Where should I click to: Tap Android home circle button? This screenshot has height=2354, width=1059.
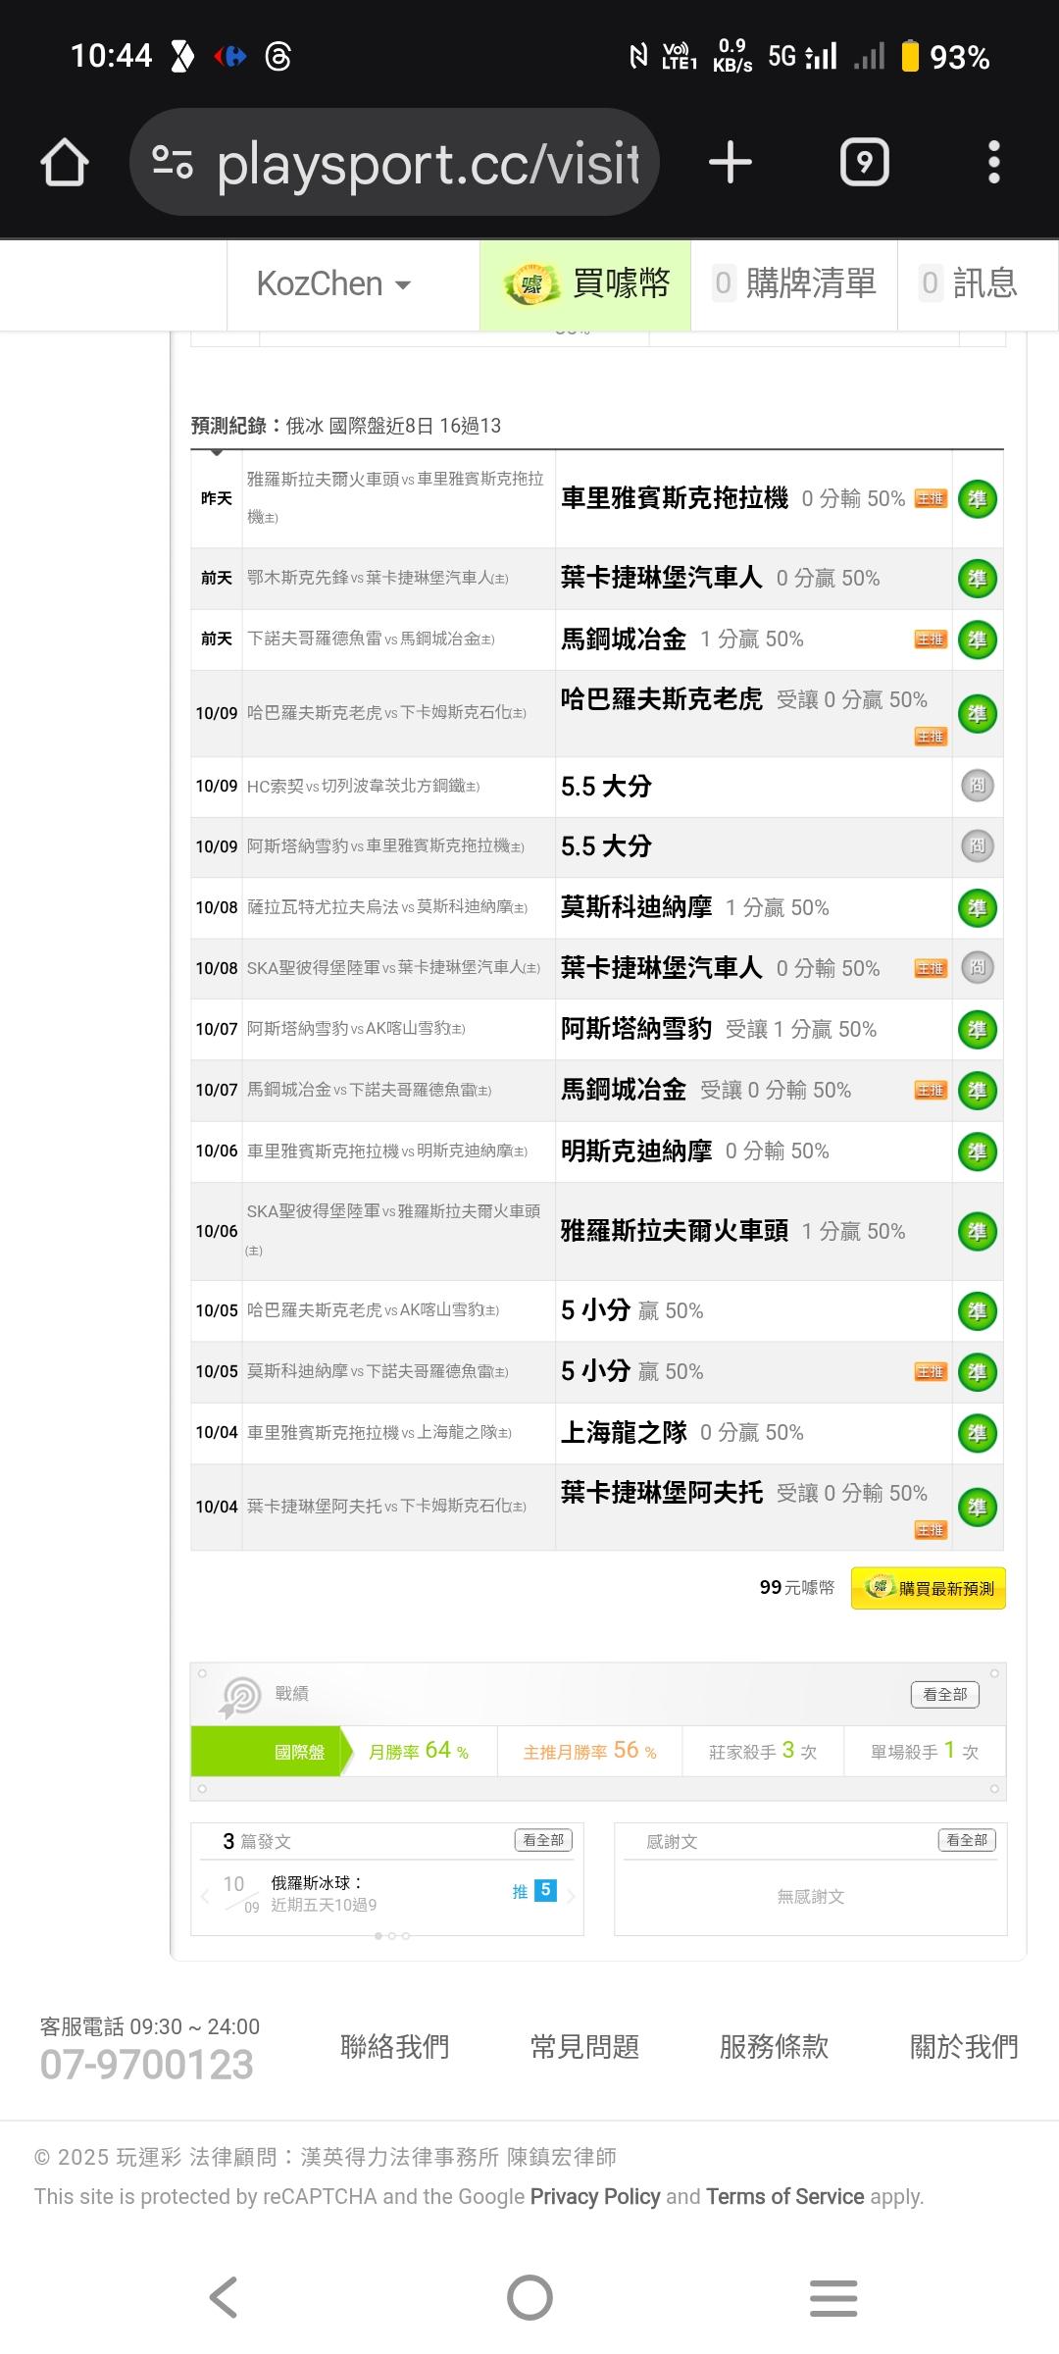(x=529, y=2297)
